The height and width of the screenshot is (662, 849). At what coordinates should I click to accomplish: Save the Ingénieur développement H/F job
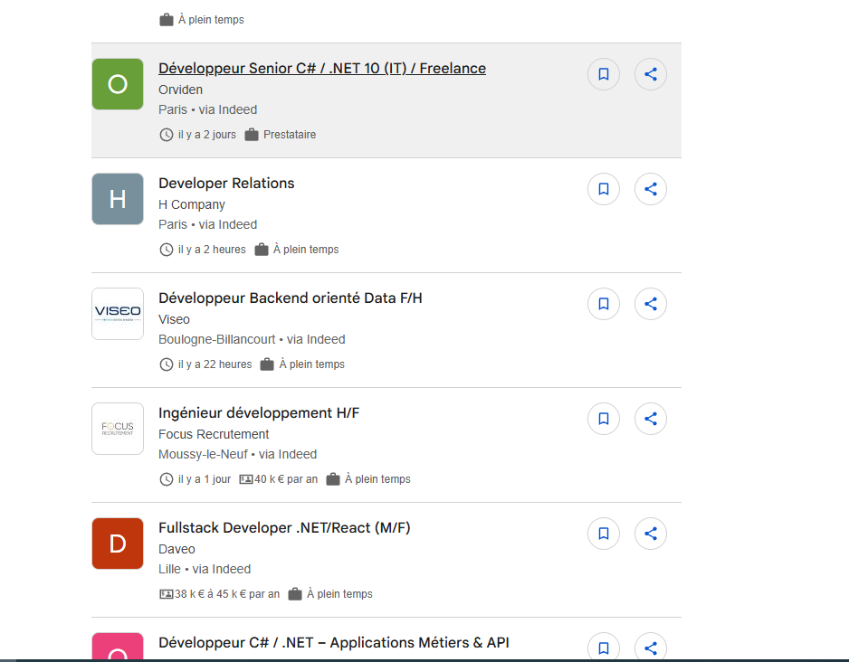(x=603, y=419)
